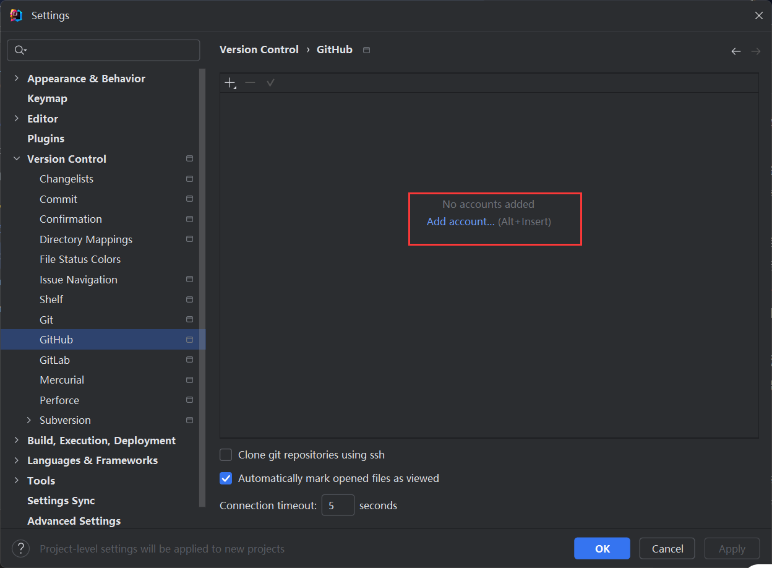Click into the Connection timeout field
Viewport: 772px width, 568px height.
point(338,506)
